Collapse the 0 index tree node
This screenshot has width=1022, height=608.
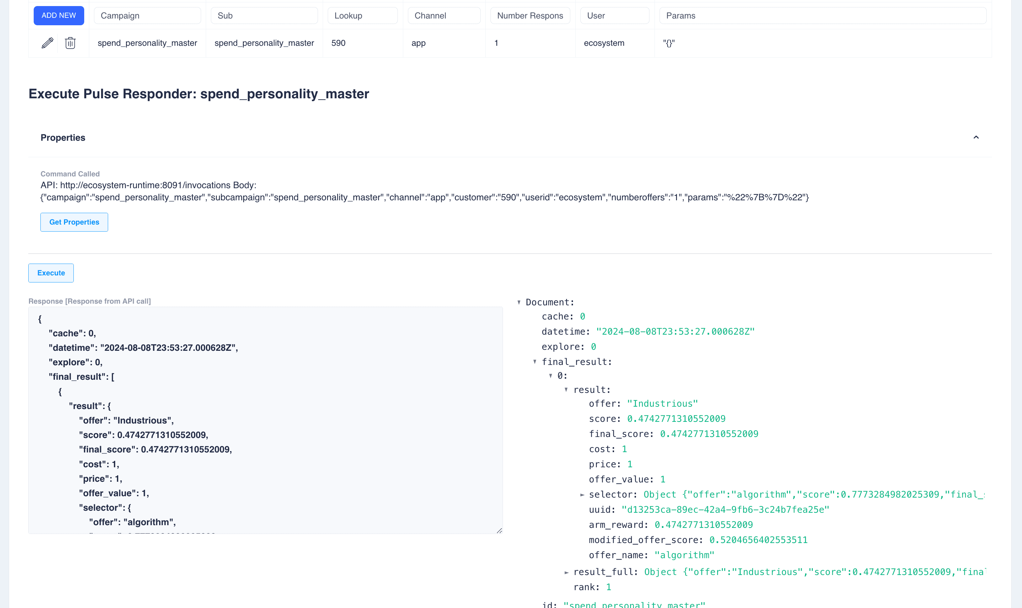pos(550,376)
